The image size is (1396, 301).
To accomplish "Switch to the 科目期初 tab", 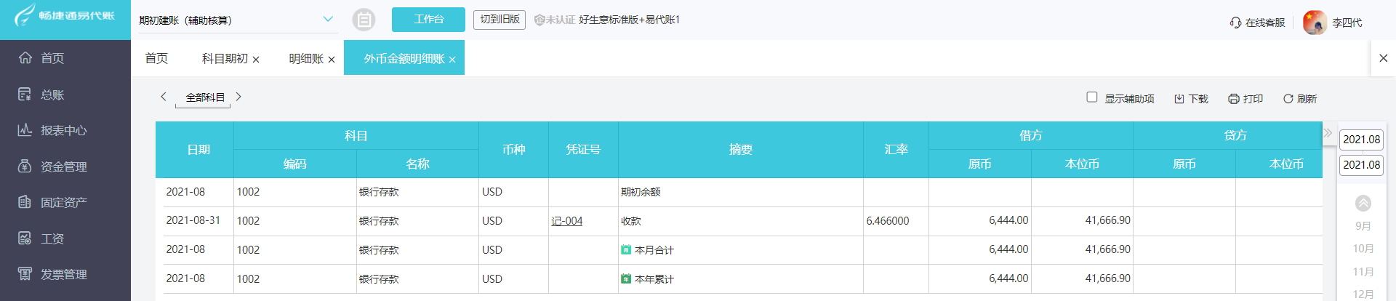I will tap(225, 59).
